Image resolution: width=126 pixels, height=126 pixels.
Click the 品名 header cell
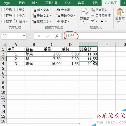tap(34, 49)
